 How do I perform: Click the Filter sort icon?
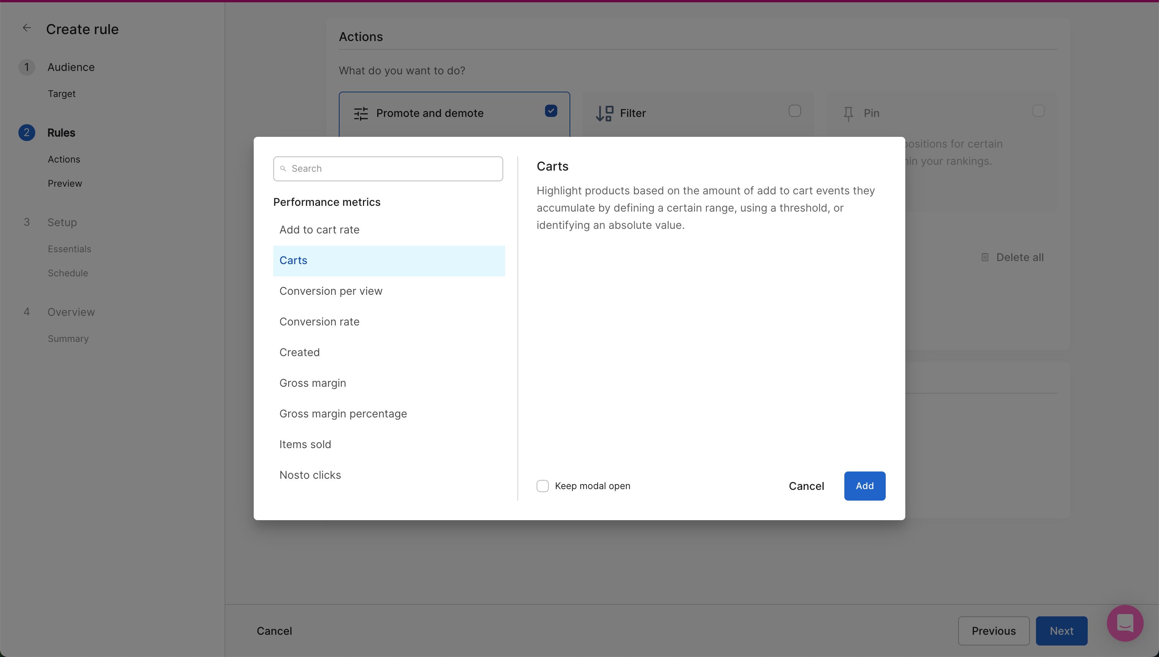604,113
